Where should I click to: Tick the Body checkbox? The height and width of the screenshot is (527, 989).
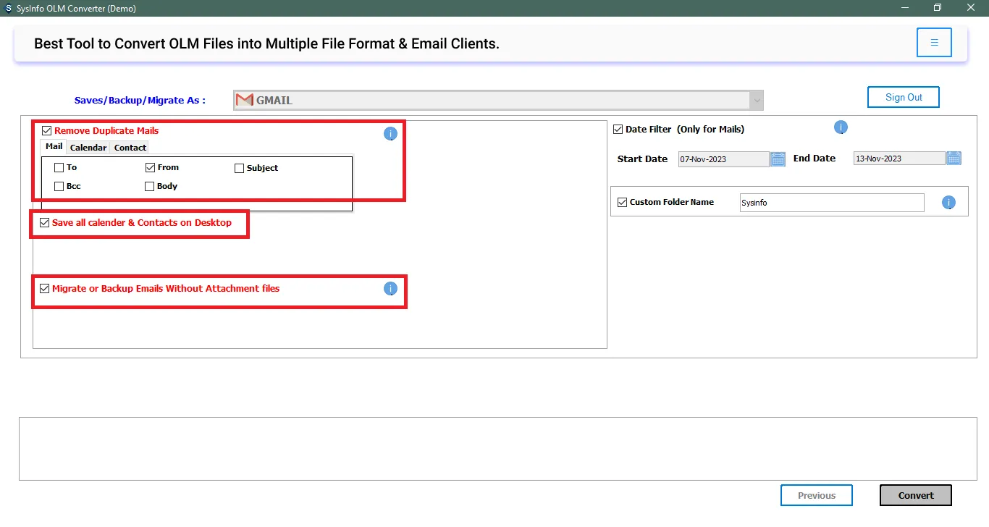tap(150, 187)
